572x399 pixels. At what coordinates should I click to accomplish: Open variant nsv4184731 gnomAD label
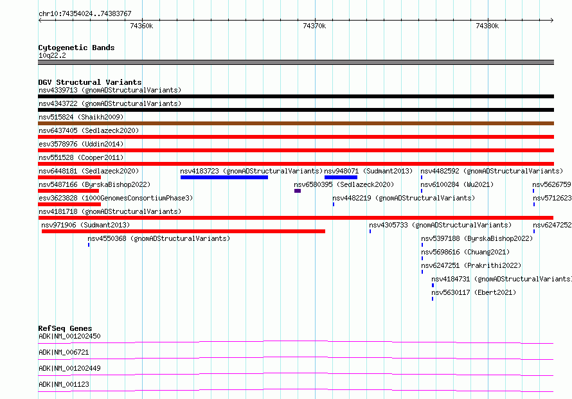click(x=501, y=279)
